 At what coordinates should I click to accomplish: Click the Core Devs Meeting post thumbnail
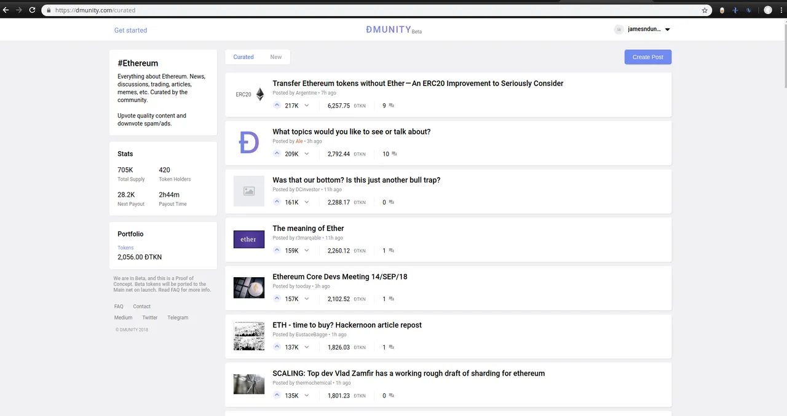click(x=249, y=288)
